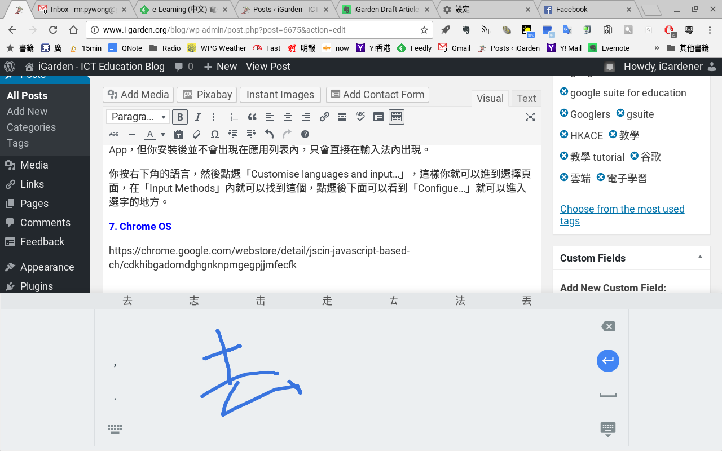Click the Italic formatting icon

[198, 117]
